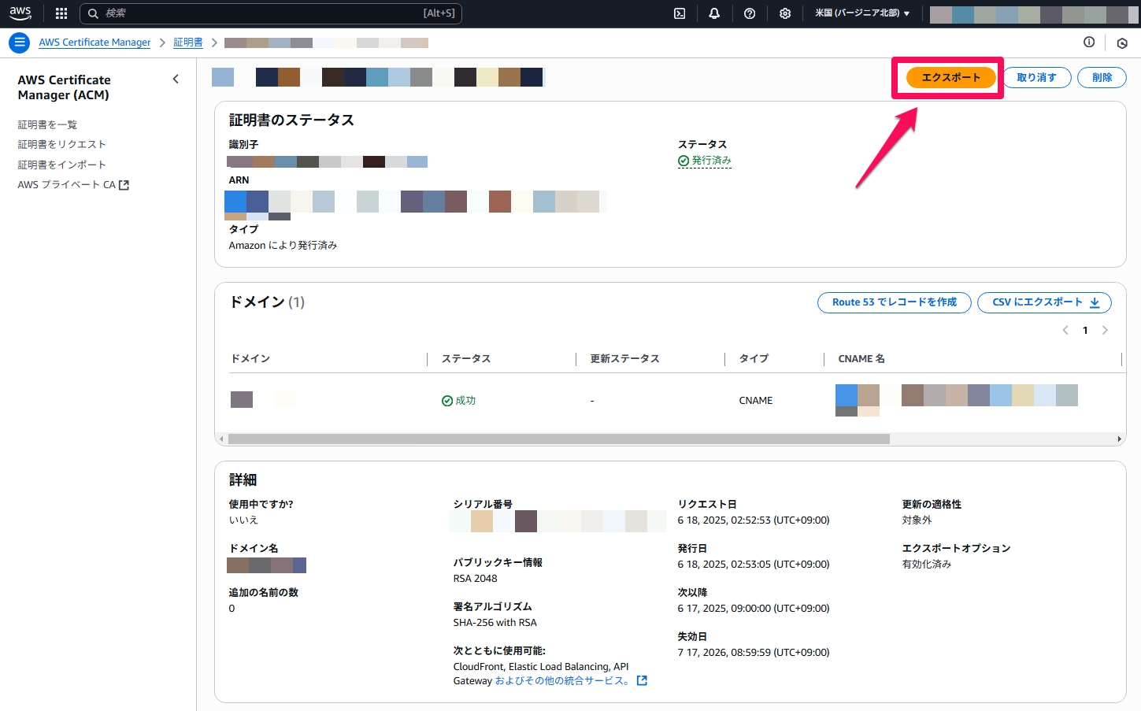Click the 取り消す button

click(x=1036, y=77)
